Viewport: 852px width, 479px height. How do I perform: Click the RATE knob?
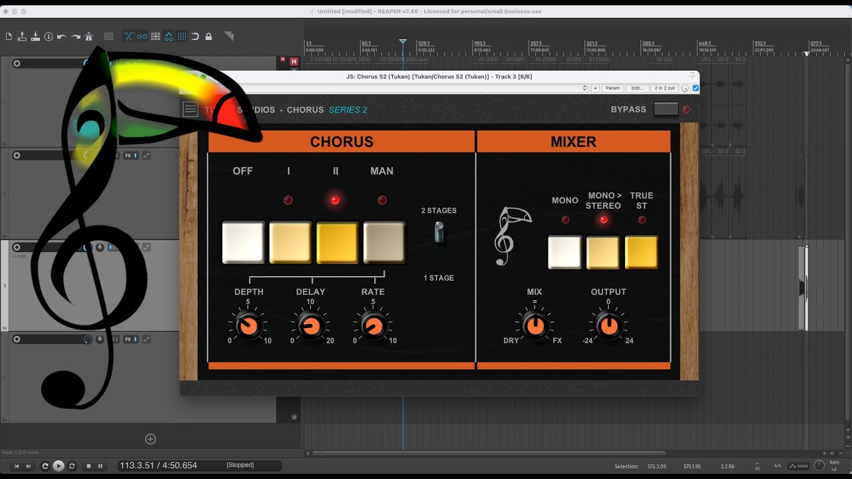coord(373,326)
